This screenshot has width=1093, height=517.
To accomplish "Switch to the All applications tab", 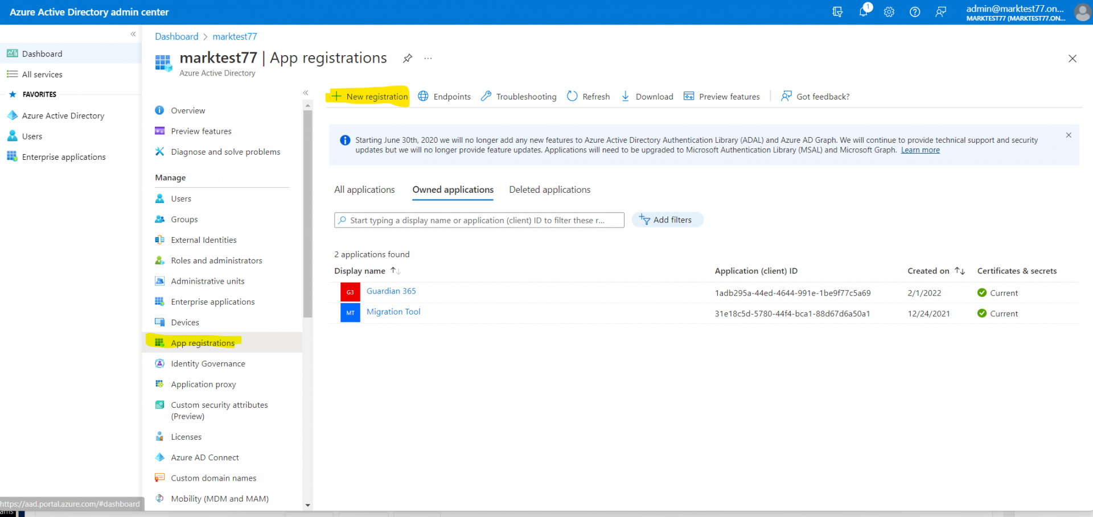I will coord(364,189).
